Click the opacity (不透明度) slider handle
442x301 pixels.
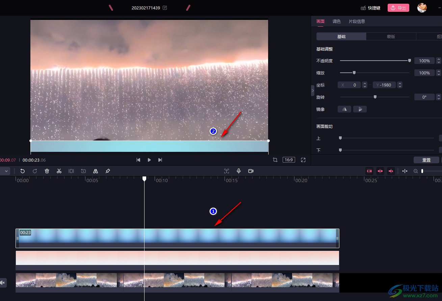410,61
